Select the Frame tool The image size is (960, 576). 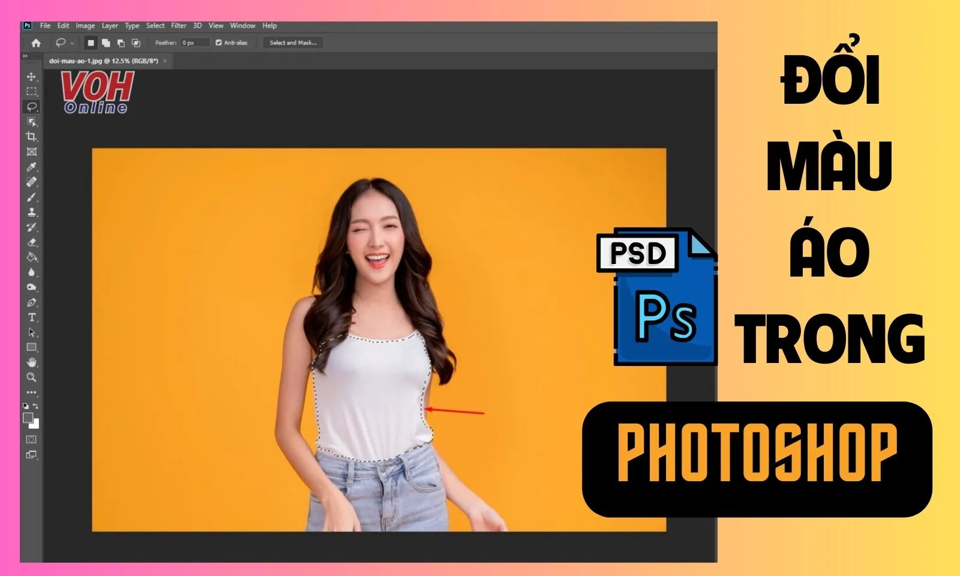(31, 152)
